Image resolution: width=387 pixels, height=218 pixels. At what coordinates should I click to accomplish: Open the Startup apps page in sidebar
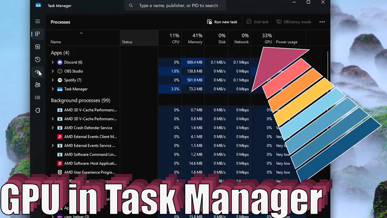[x=37, y=72]
